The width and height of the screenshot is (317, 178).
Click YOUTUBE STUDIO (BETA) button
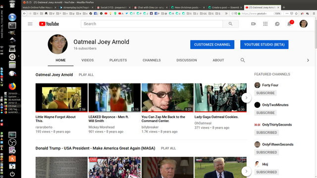tap(264, 44)
